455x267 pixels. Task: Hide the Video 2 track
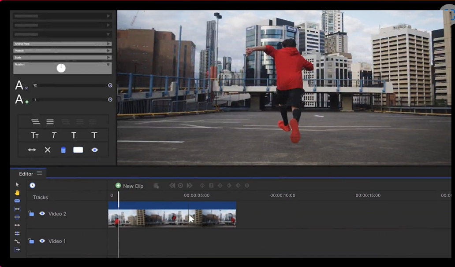42,213
